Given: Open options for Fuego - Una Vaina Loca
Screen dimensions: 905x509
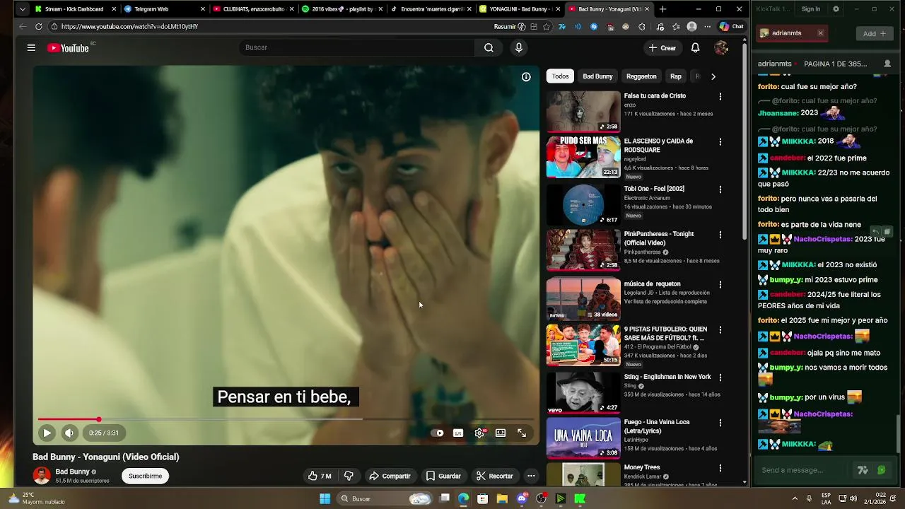Looking at the screenshot, I should click(720, 423).
